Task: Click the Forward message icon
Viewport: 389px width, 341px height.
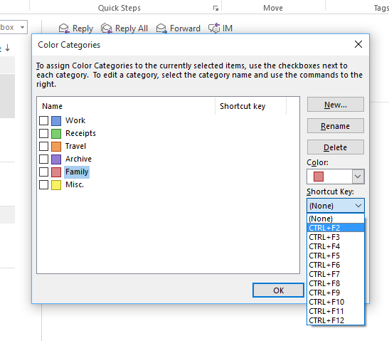Action: pos(161,28)
